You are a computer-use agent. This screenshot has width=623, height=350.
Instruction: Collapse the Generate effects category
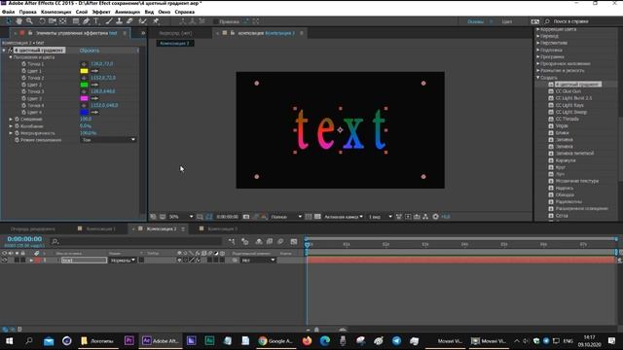point(538,78)
